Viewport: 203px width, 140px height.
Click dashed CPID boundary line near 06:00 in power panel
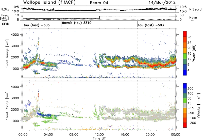click(61, 53)
